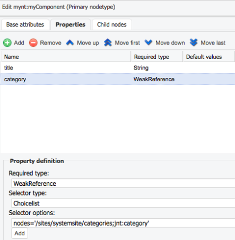This screenshot has width=235, height=240.
Task: Click the Add label in toolbar
Action: (x=19, y=42)
